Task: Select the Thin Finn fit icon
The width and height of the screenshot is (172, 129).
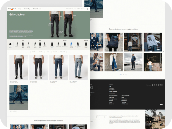Action: [40, 44]
